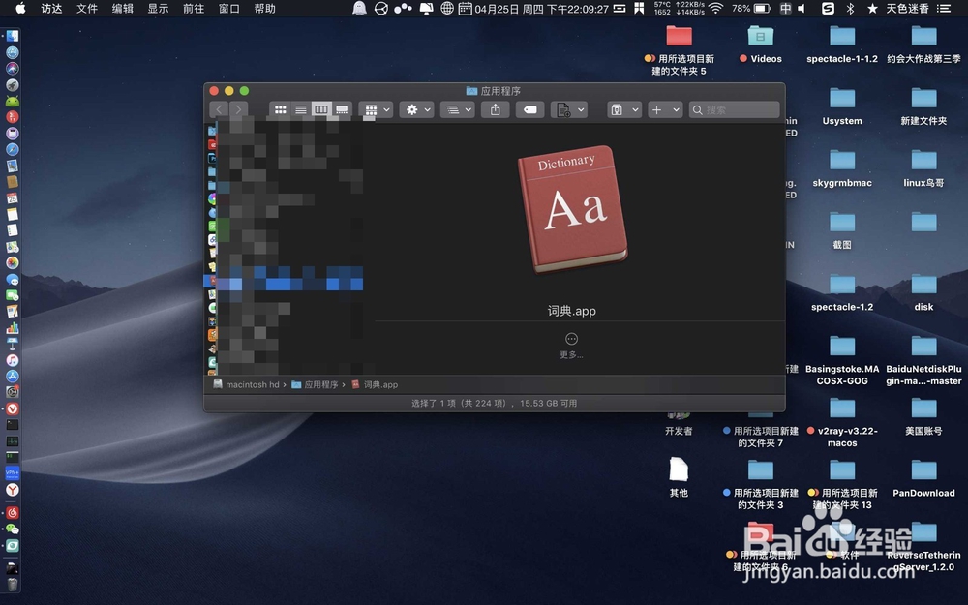Image resolution: width=968 pixels, height=605 pixels.
Task: Open App Store from the Dock
Action: point(13,376)
